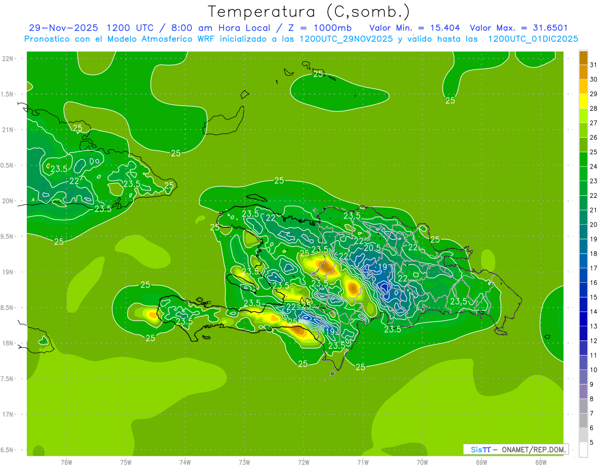The width and height of the screenshot is (607, 469).
Task: Click the 19N latitude axis label
Action: point(9,272)
